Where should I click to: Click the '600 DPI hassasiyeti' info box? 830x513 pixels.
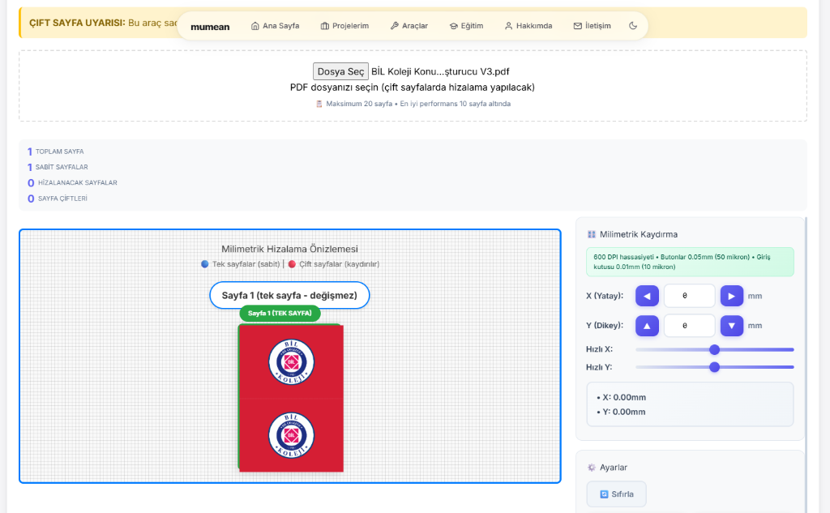690,262
